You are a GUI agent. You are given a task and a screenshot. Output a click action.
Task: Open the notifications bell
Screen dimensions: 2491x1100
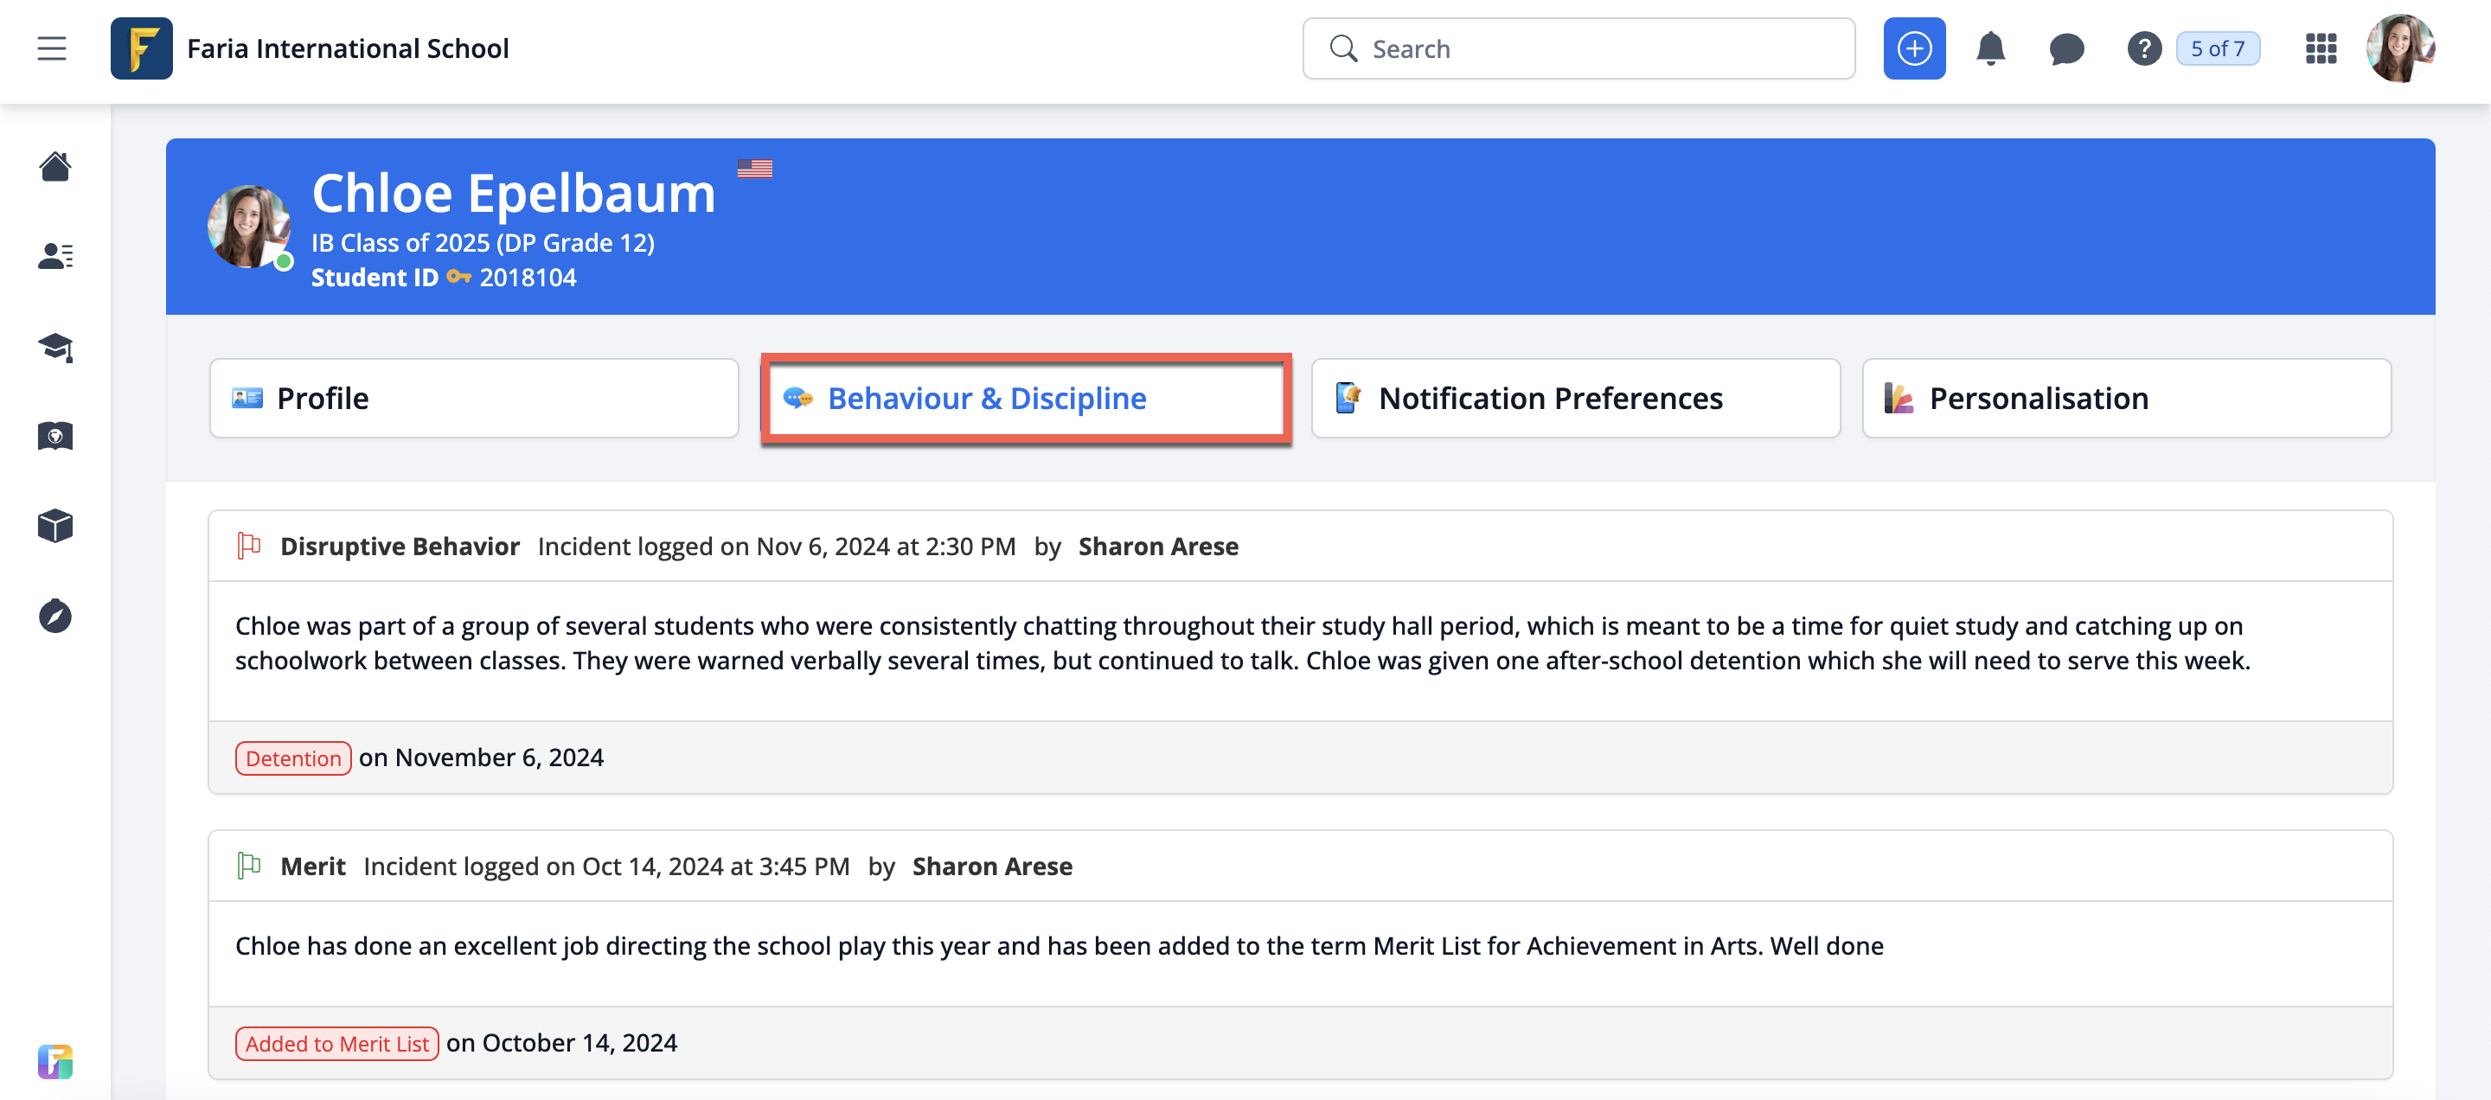(x=1990, y=48)
